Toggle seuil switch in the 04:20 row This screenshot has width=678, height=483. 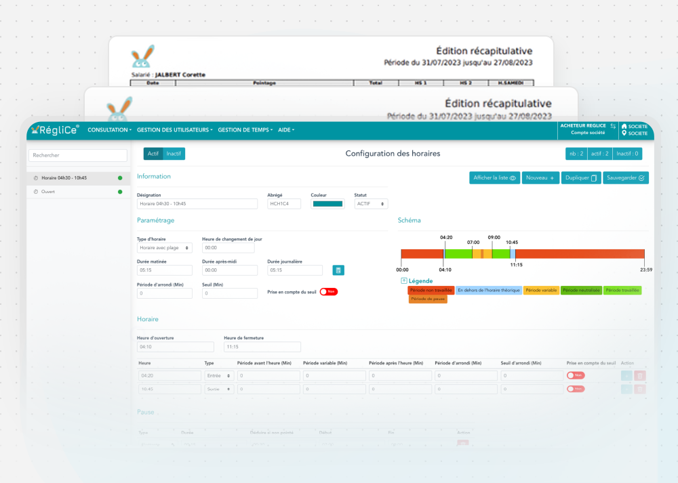[576, 375]
